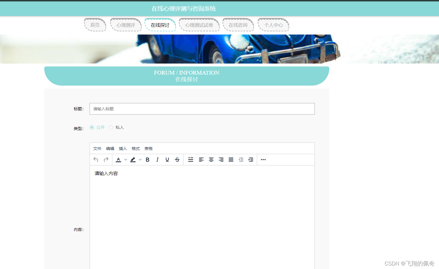Redo the last edit in editor
The image size is (439, 269).
pyautogui.click(x=106, y=160)
